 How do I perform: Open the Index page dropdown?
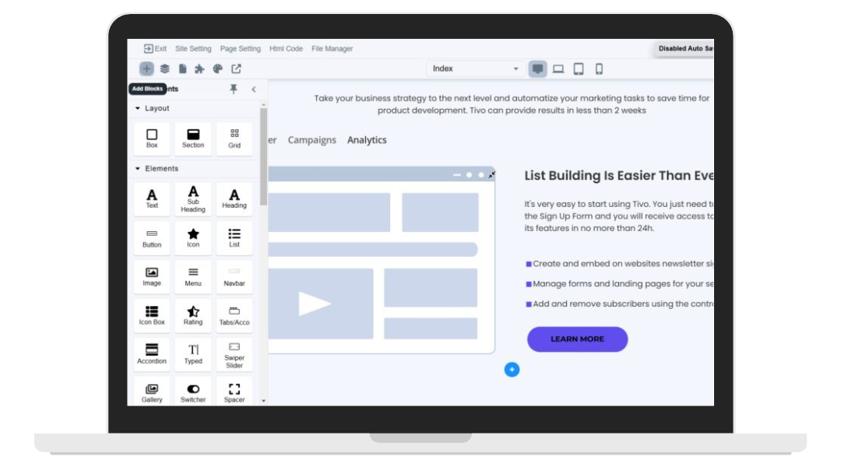[x=476, y=68]
